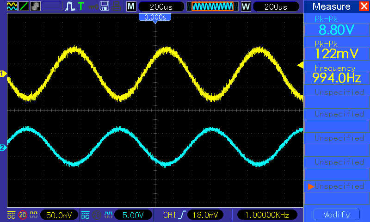Toggle the red 20 bandwidth limit indicator
Screen dimensions: 370x222
click(x=22, y=215)
